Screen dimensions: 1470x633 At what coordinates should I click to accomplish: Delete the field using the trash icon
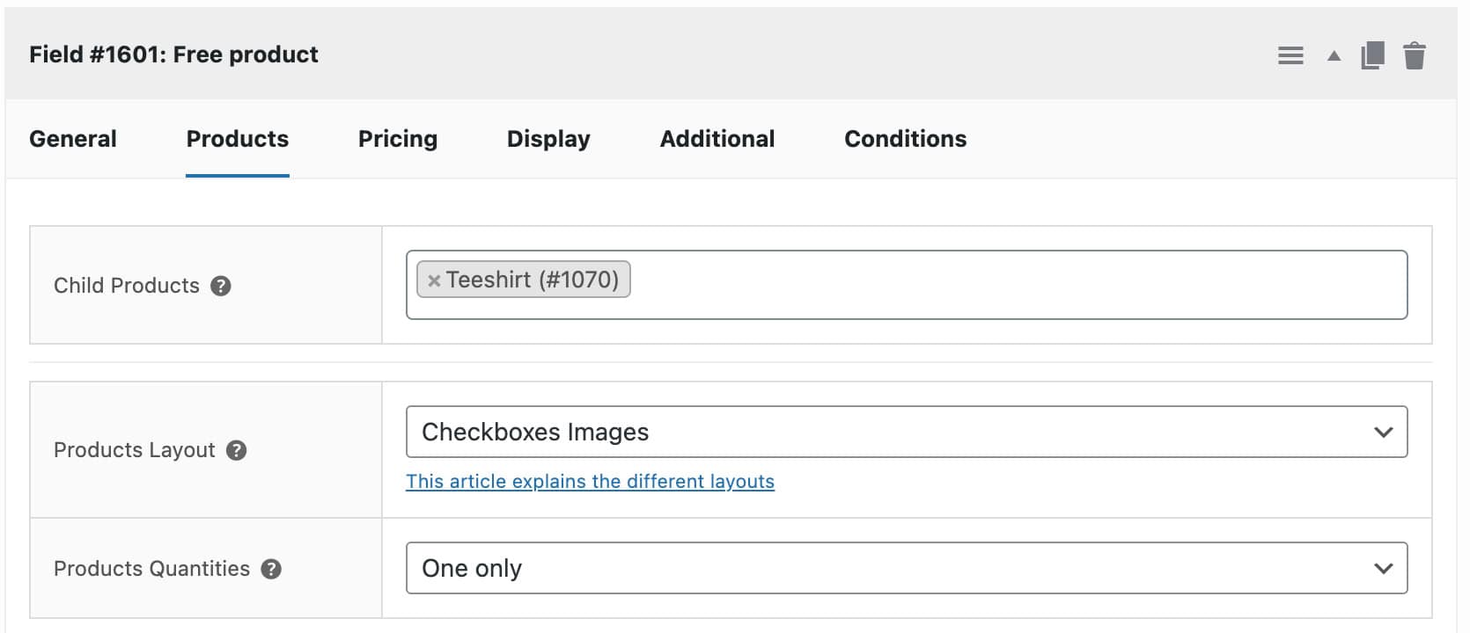click(1415, 55)
